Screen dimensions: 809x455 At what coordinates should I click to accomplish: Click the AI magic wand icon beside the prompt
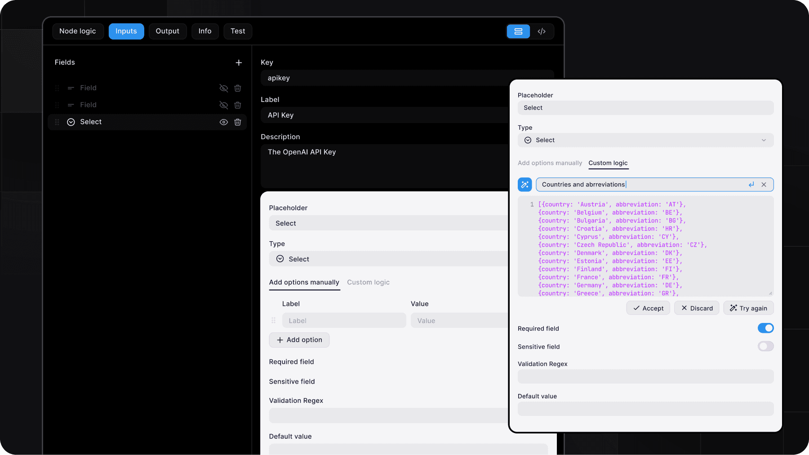click(525, 185)
